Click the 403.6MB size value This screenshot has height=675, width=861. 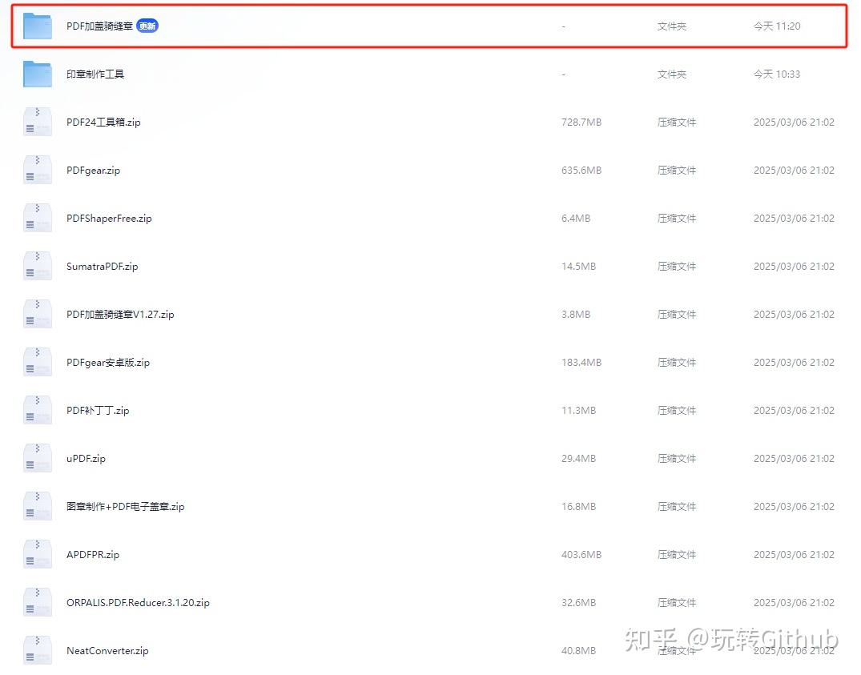coord(581,554)
